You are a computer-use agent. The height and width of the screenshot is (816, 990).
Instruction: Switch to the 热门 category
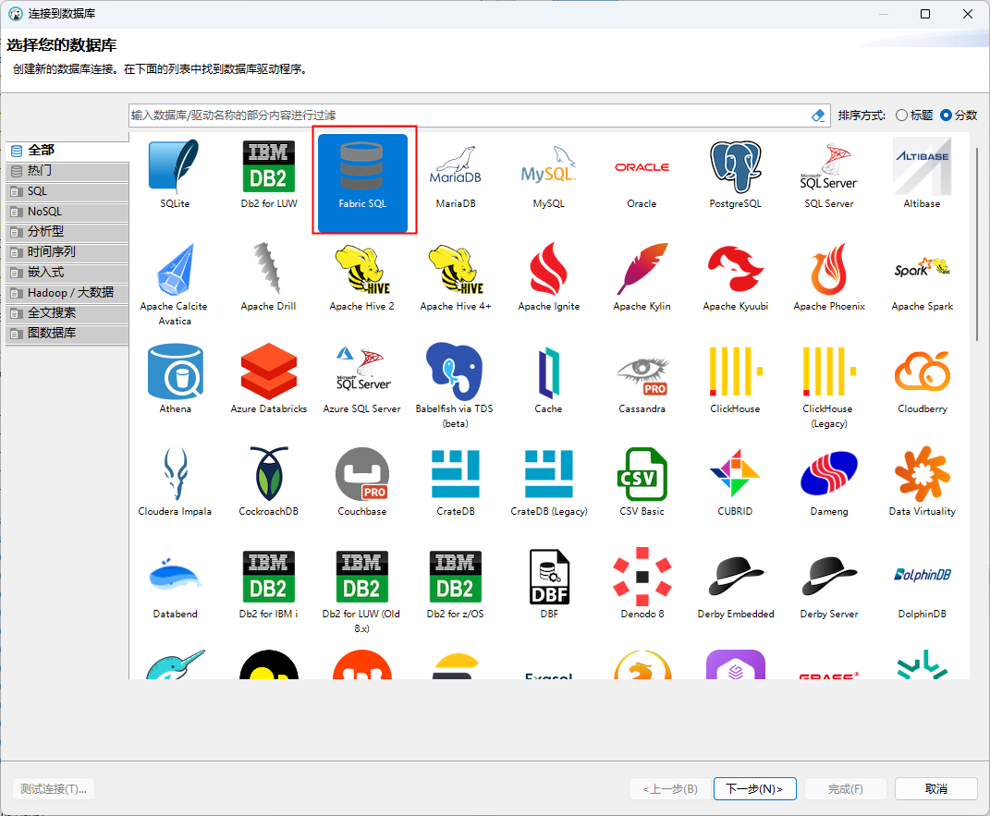(x=67, y=171)
